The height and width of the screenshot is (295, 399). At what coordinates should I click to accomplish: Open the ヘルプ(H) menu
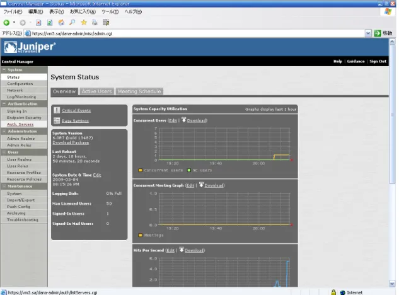click(133, 12)
